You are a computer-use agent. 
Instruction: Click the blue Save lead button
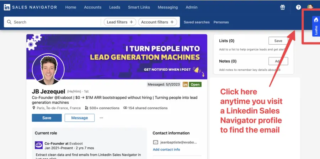(47, 118)
